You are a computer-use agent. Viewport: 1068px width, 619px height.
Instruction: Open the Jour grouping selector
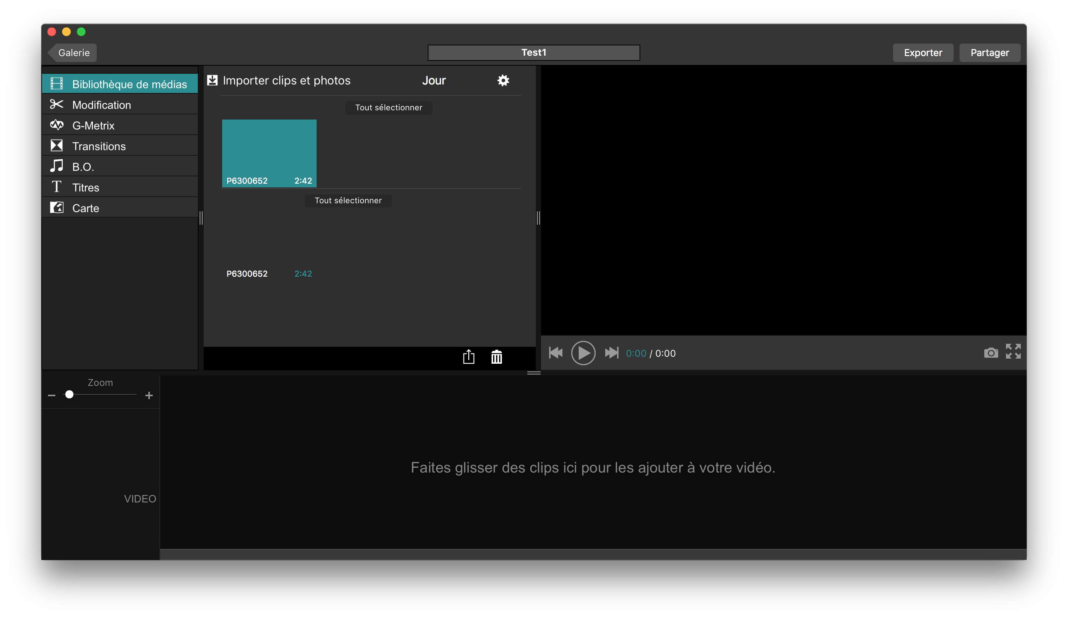434,80
